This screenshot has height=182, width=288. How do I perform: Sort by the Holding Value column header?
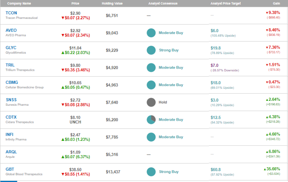(112, 4)
